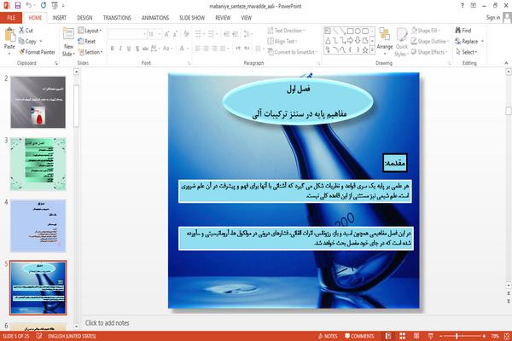Toggle Underline formatting
The image size is (512, 341).
129,49
